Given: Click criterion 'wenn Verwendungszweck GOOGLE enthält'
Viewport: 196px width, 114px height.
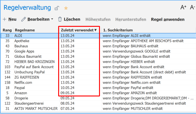Looking at the screenshot, I should tap(136, 51).
